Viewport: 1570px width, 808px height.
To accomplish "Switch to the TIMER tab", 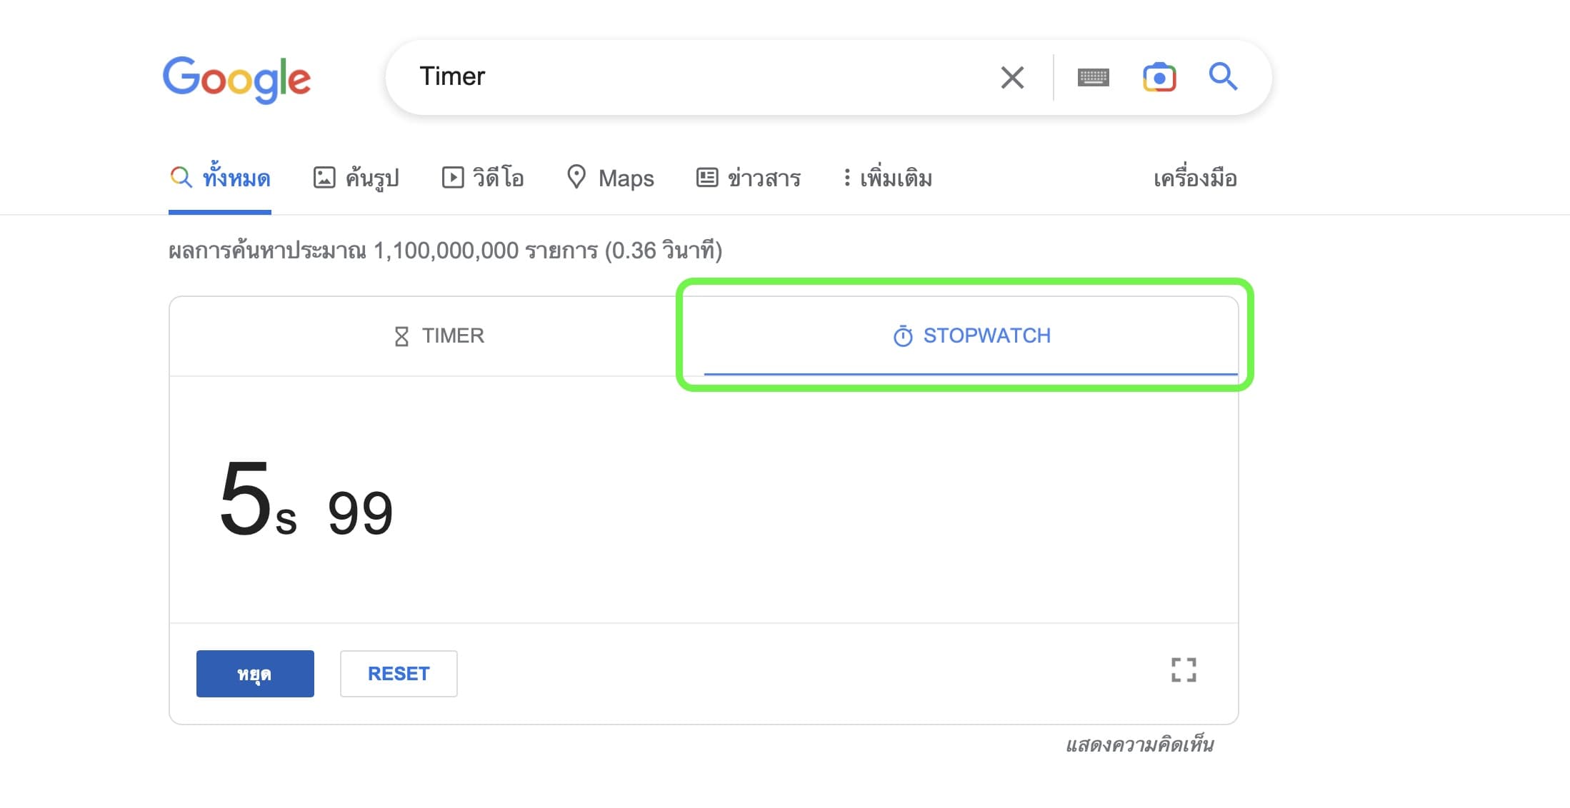I will tap(439, 335).
